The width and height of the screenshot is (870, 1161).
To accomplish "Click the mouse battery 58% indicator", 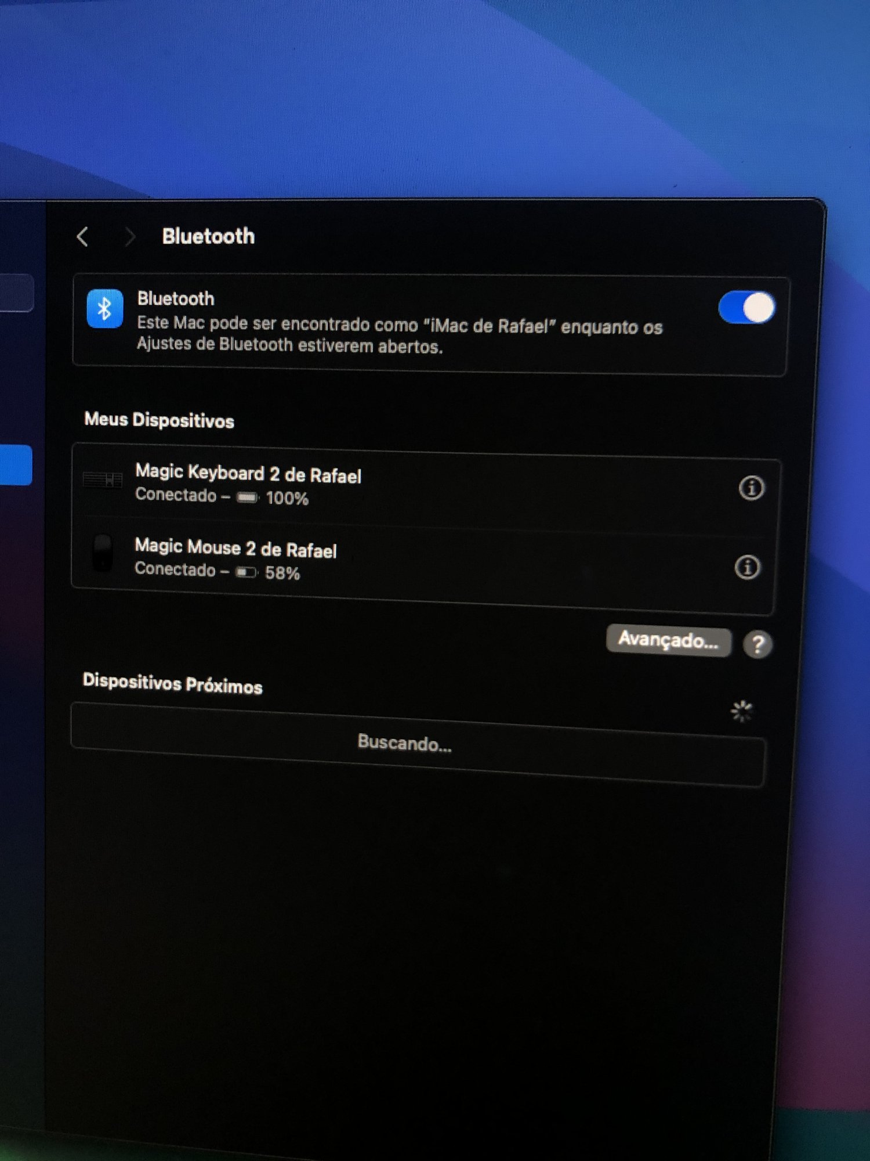I will point(267,572).
